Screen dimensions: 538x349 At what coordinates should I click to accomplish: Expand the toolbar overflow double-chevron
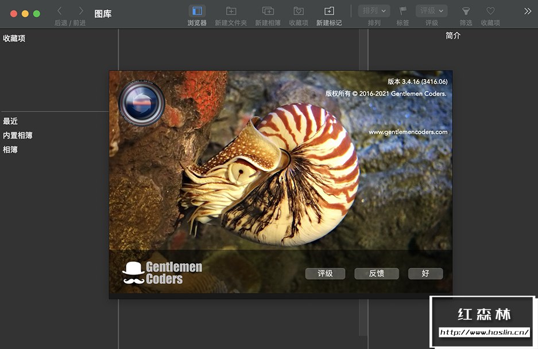pos(528,11)
